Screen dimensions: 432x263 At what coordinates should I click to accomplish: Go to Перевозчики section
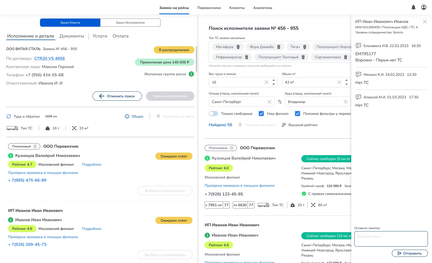click(x=209, y=8)
